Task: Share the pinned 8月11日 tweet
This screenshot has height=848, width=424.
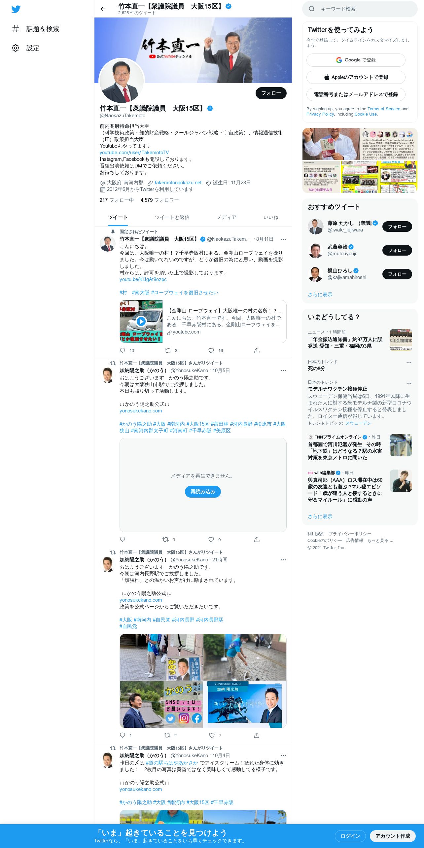Action: [x=257, y=350]
